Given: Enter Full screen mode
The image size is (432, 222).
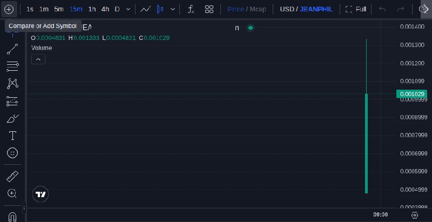Looking at the screenshot, I should tap(356, 9).
